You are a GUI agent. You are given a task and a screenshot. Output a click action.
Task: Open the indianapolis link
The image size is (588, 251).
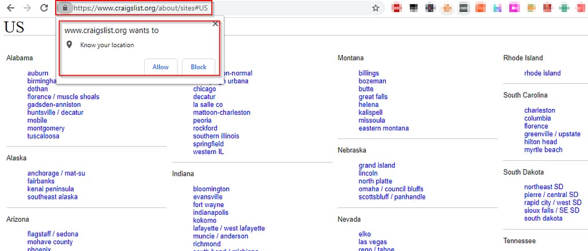211,213
